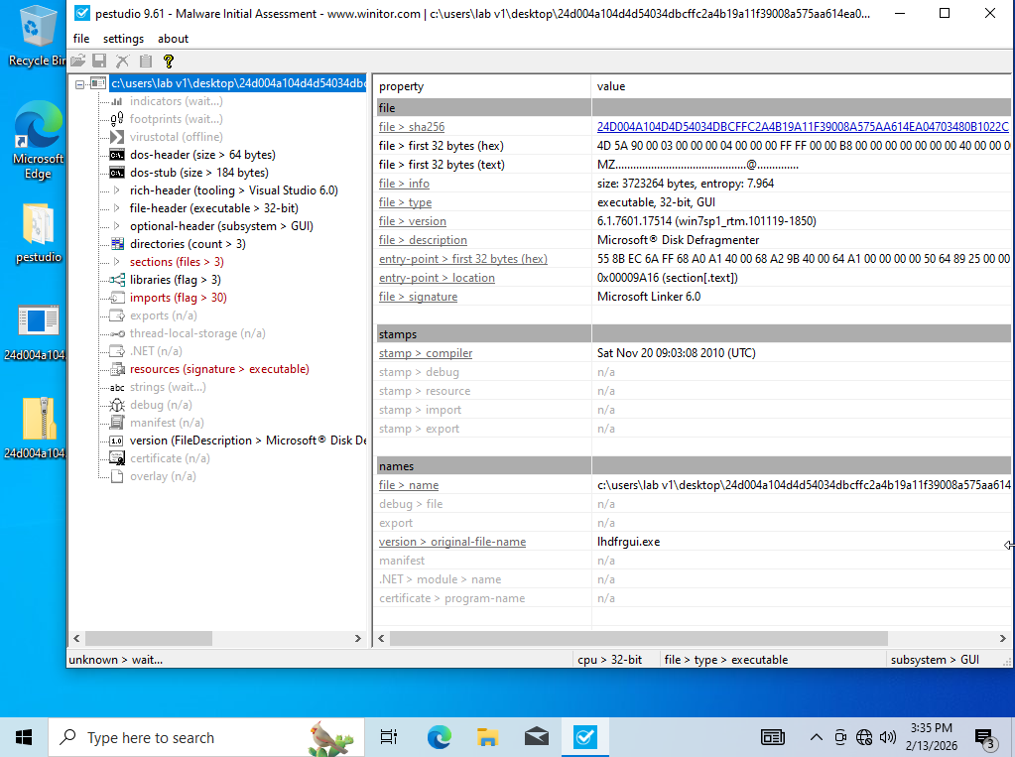Click the exports node icon
This screenshot has width=1015, height=757.
pos(117,315)
